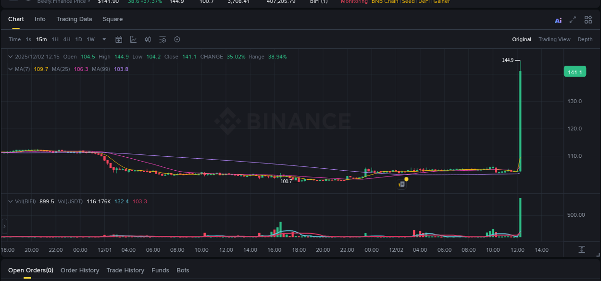Open the date range picker calendar icon
The image size is (601, 281).
[119, 39]
